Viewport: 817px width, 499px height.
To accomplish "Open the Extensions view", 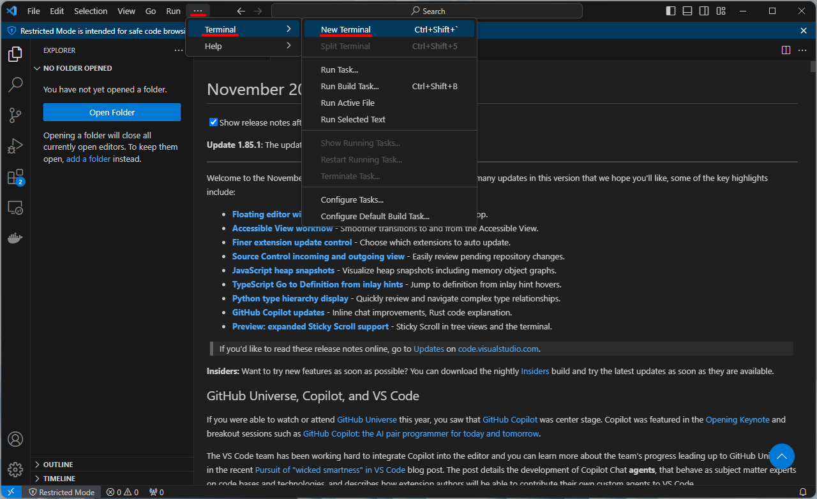I will point(15,177).
